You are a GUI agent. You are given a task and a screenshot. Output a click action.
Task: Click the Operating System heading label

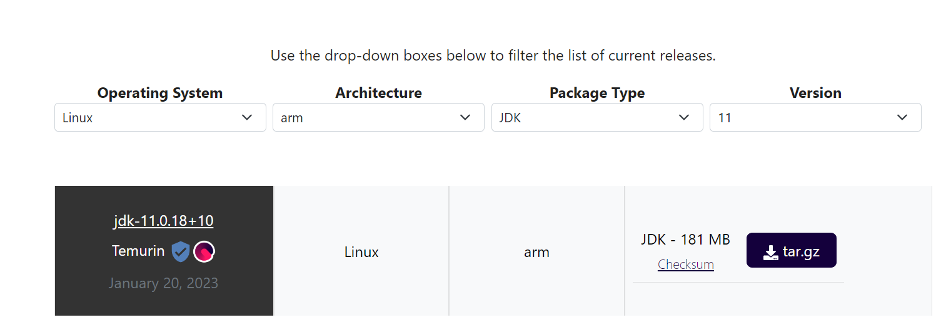160,93
